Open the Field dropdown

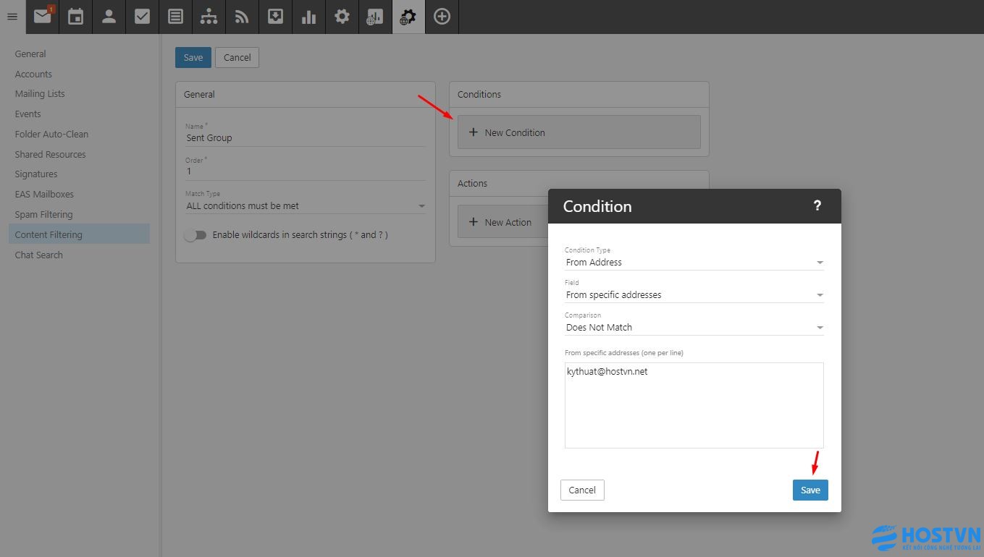tap(694, 295)
